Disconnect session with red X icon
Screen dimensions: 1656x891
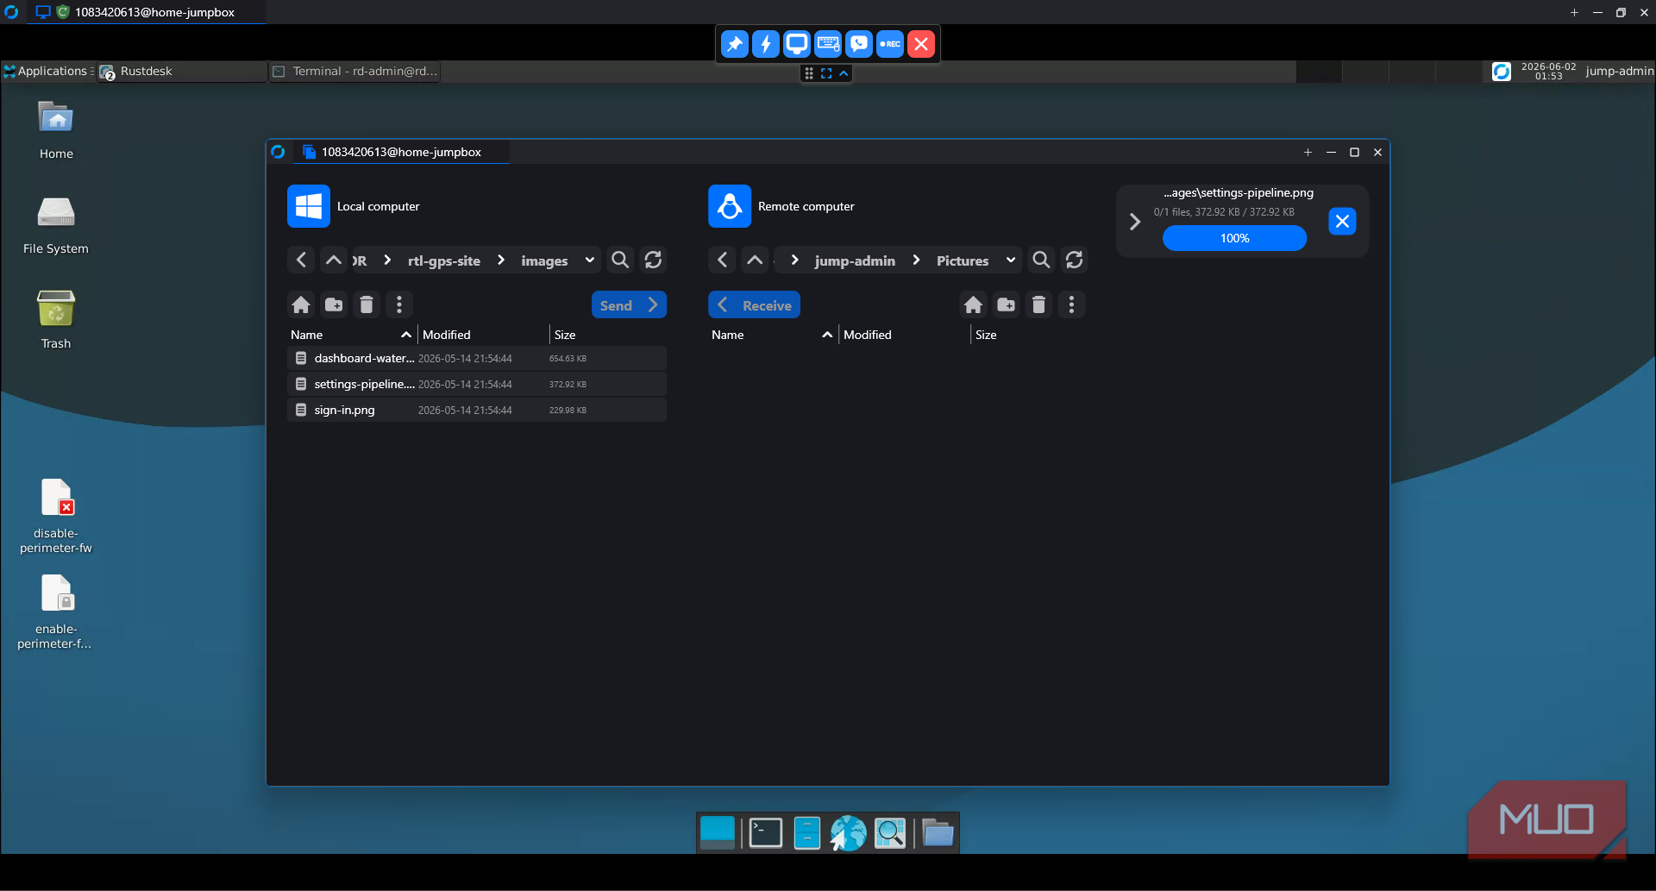[921, 44]
